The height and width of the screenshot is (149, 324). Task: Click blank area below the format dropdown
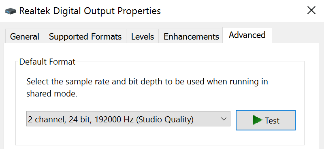point(128,136)
